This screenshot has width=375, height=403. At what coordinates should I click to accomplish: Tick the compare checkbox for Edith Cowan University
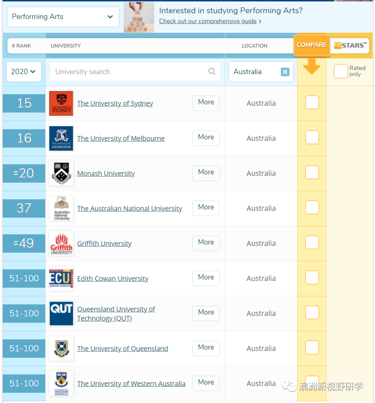click(x=312, y=277)
